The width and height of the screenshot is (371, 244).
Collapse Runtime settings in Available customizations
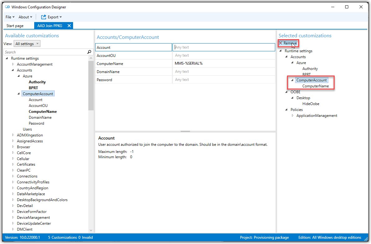pyautogui.click(x=7, y=58)
